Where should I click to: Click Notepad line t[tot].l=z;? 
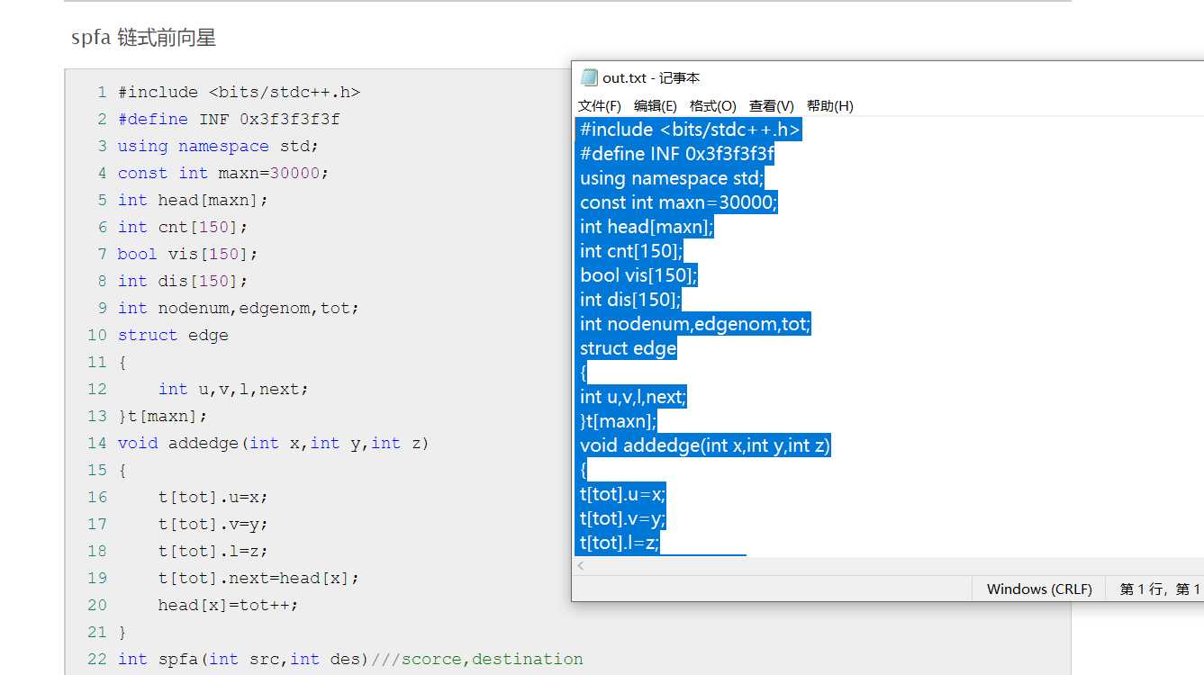620,543
